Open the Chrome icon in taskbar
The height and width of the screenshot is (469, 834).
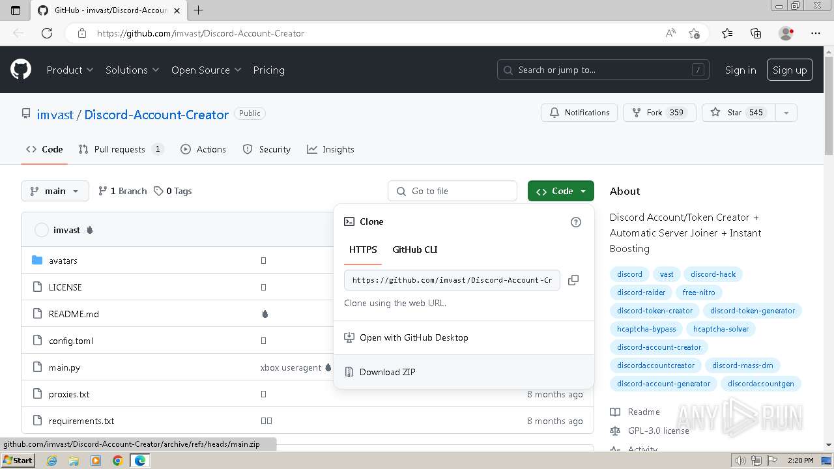click(117, 461)
